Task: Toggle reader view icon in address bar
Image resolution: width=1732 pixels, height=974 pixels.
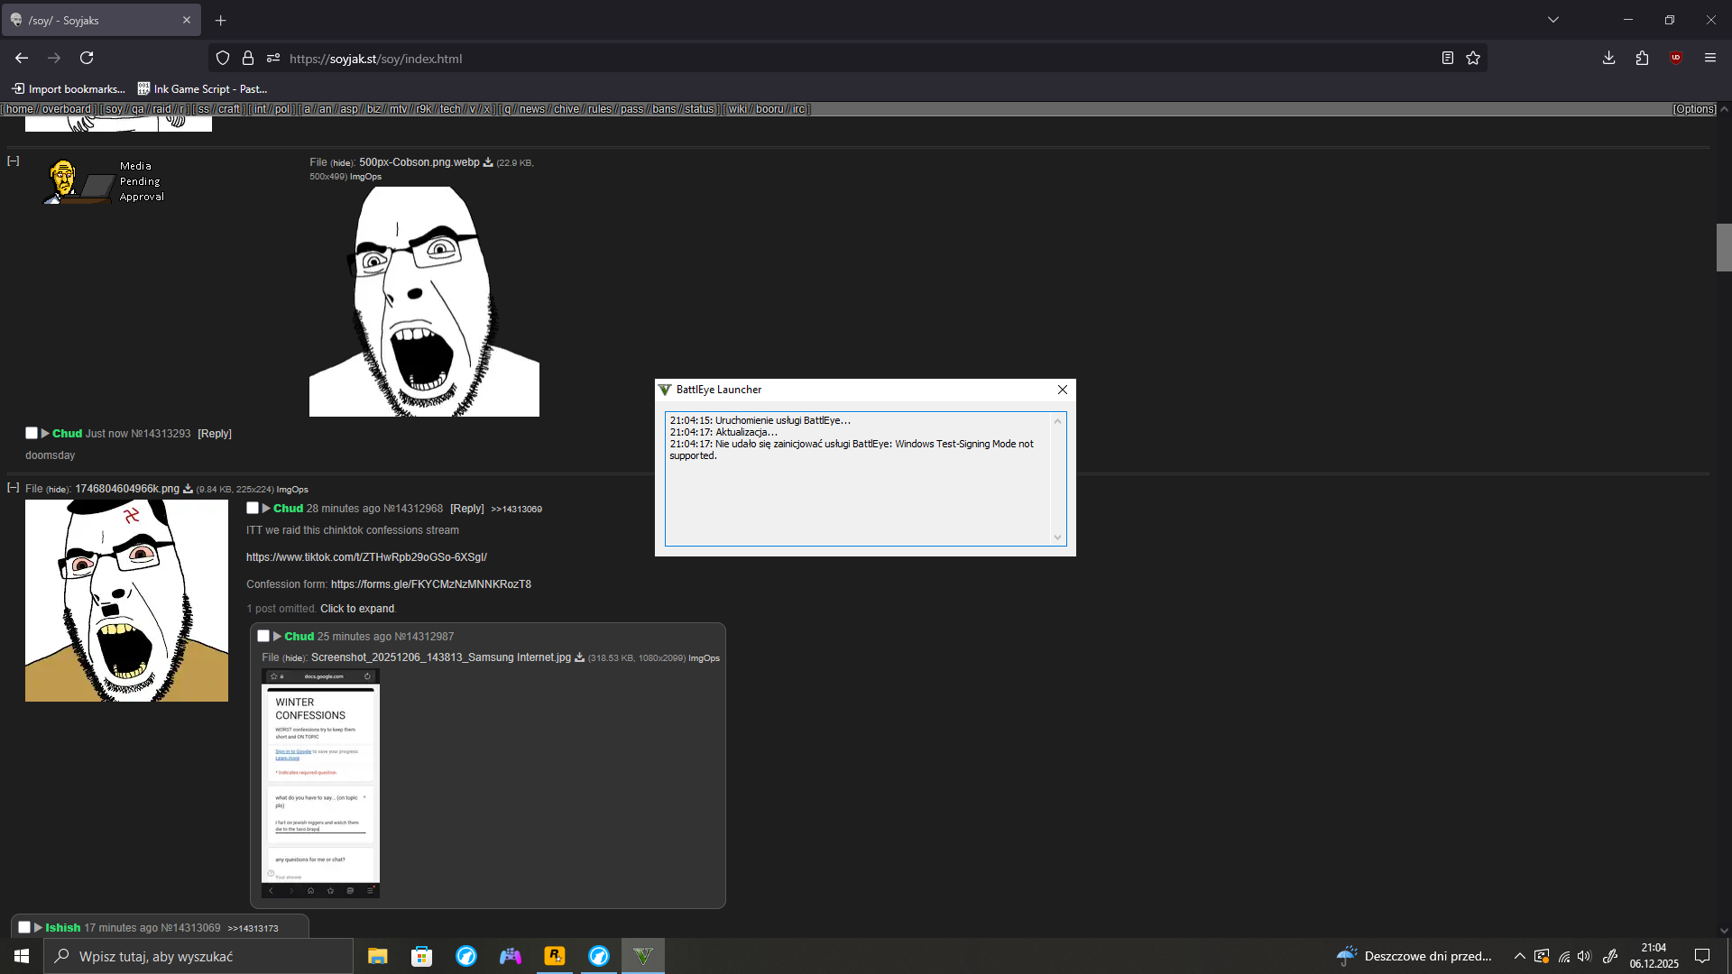Action: pos(1447,58)
